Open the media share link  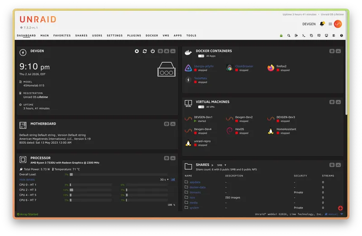[x=194, y=203]
